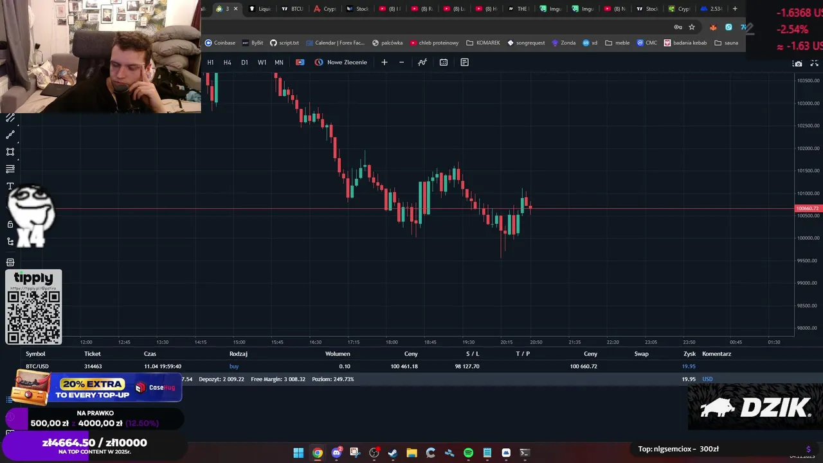Sort positions by Wolumen column
Viewport: 823px width, 463px height.
pyautogui.click(x=338, y=354)
